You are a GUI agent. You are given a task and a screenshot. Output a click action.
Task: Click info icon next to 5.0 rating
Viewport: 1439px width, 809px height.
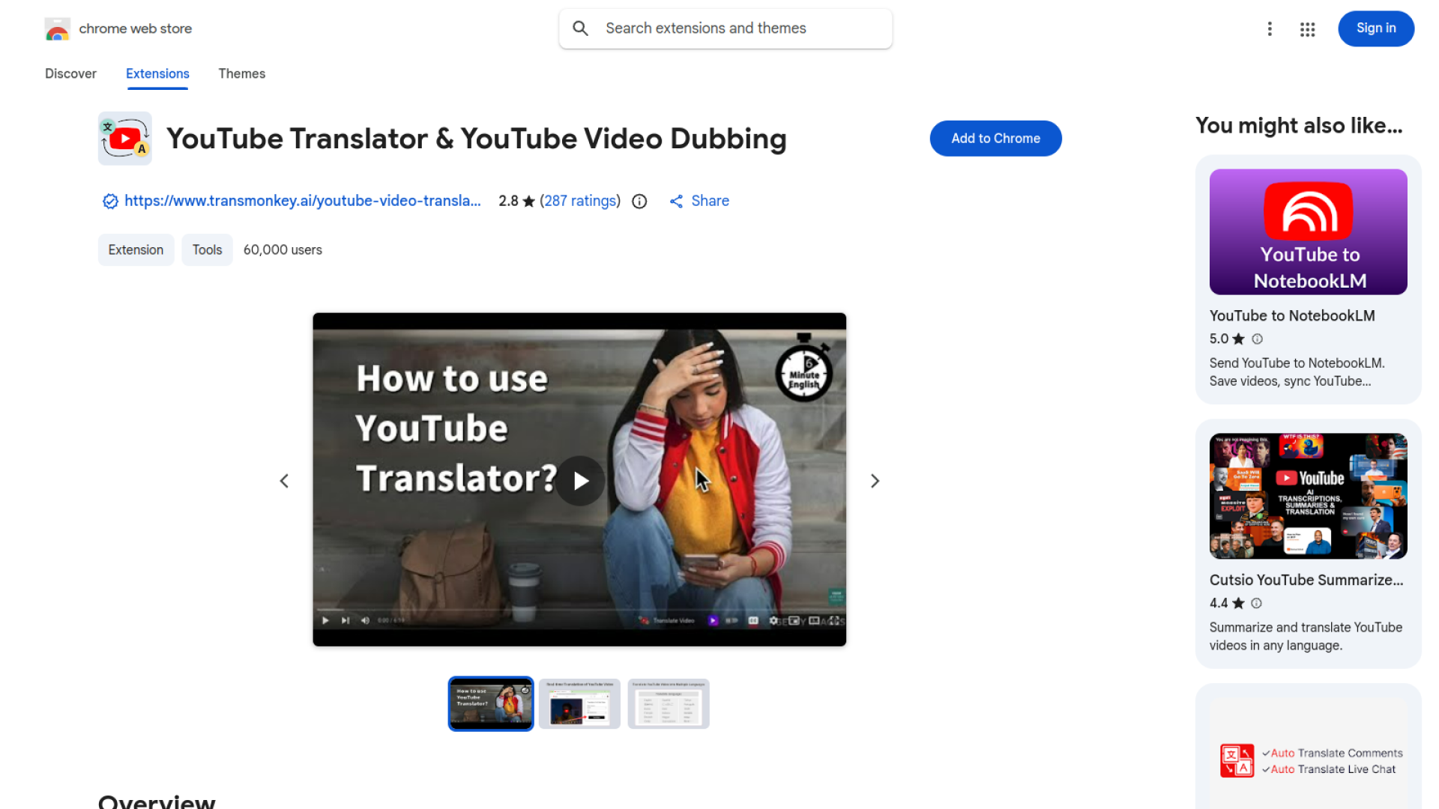pos(1258,339)
